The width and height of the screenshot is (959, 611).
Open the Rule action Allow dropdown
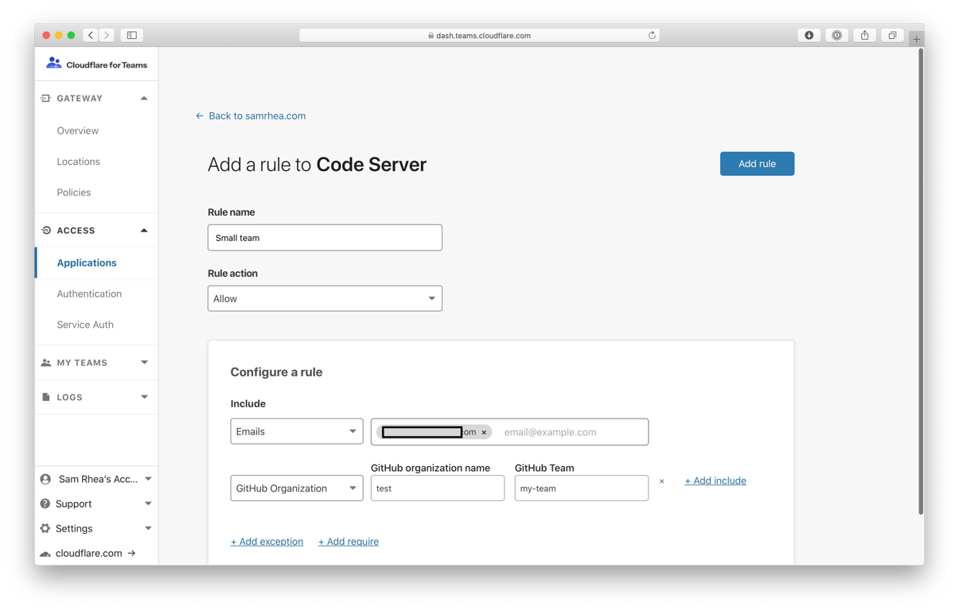(325, 298)
